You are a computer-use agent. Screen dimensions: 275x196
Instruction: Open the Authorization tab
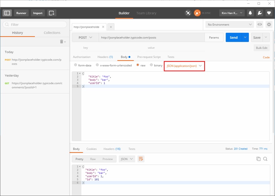[x=82, y=57]
